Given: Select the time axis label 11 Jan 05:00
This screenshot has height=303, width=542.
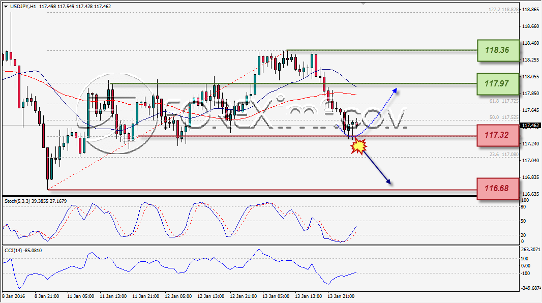Looking at the screenshot, I should click(x=80, y=296).
